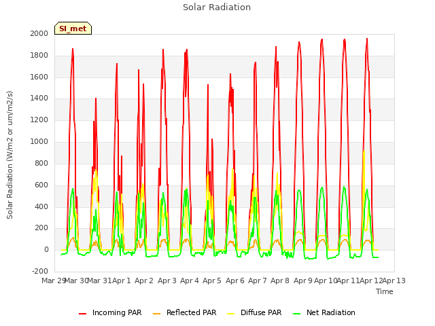The height and width of the screenshot is (326, 435).
Task: Click the 2000 y-axis tick label
Action: tap(39, 33)
